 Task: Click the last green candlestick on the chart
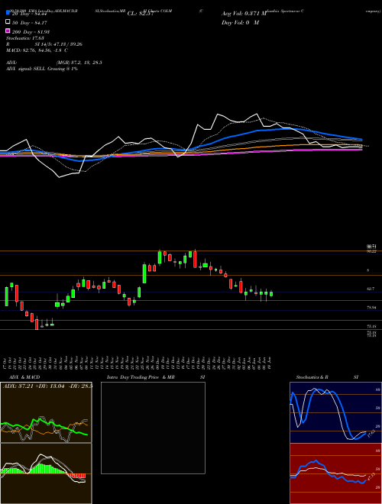click(x=271, y=293)
